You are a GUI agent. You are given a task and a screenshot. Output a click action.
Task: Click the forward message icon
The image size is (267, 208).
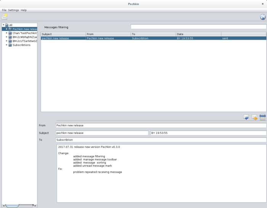(254, 117)
